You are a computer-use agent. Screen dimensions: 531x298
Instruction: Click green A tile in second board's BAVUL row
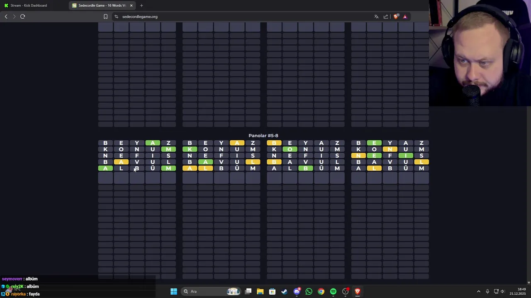[x=205, y=162]
